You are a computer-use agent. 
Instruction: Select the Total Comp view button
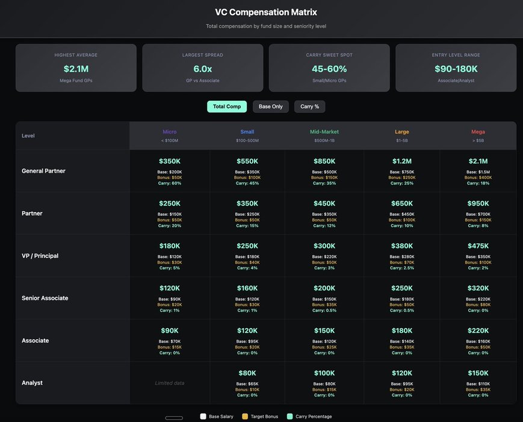click(227, 107)
